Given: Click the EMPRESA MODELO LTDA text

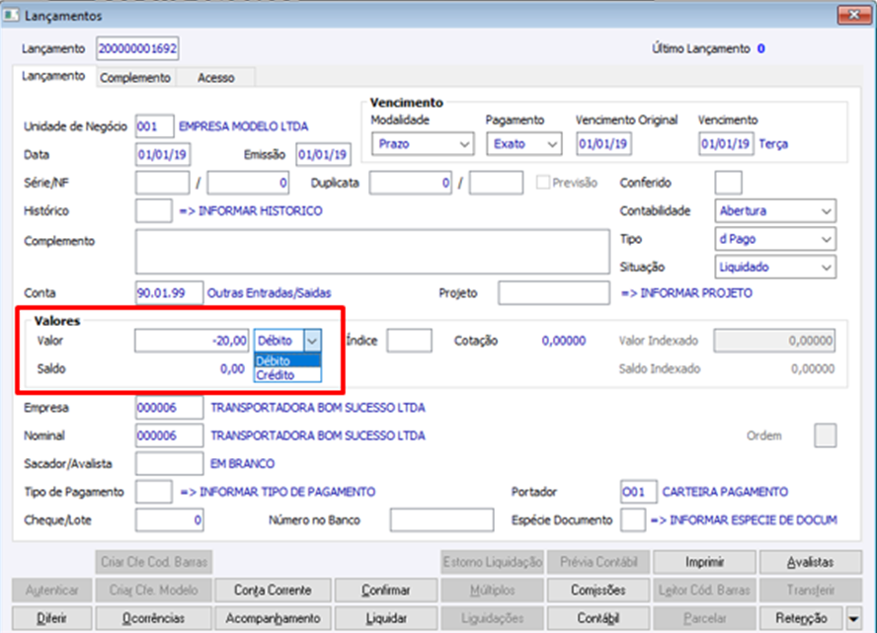Looking at the screenshot, I should [x=243, y=126].
